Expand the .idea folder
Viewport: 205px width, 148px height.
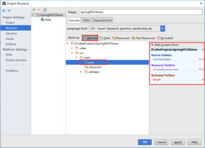click(72, 48)
